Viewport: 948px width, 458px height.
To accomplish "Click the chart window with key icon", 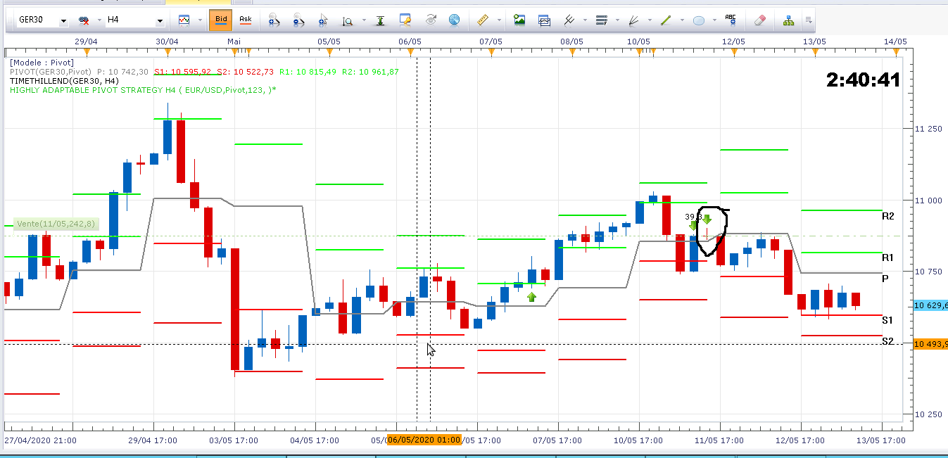I will pyautogui.click(x=405, y=20).
